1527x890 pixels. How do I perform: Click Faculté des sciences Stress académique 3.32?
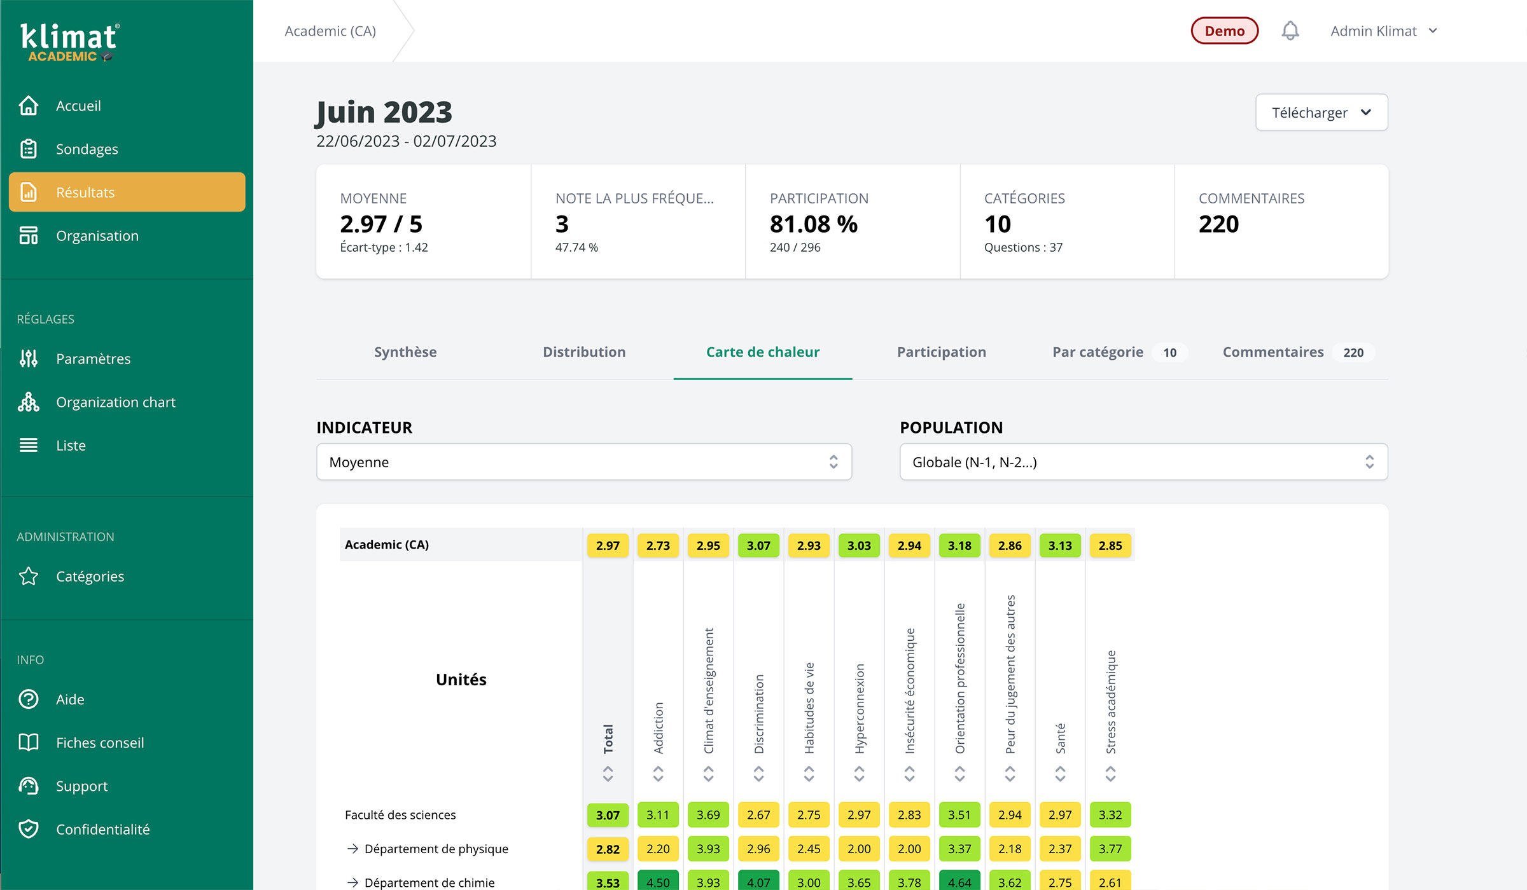1111,815
